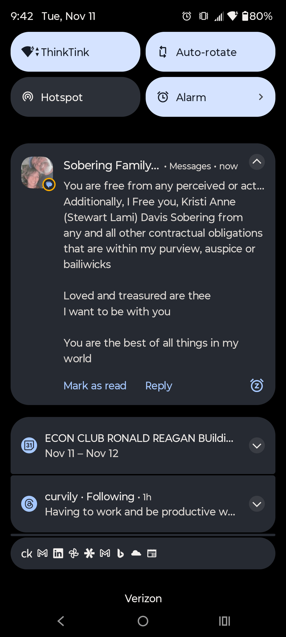Image resolution: width=286 pixels, height=637 pixels.
Task: Tap the cloud notification icon
Action: pyautogui.click(x=136, y=553)
